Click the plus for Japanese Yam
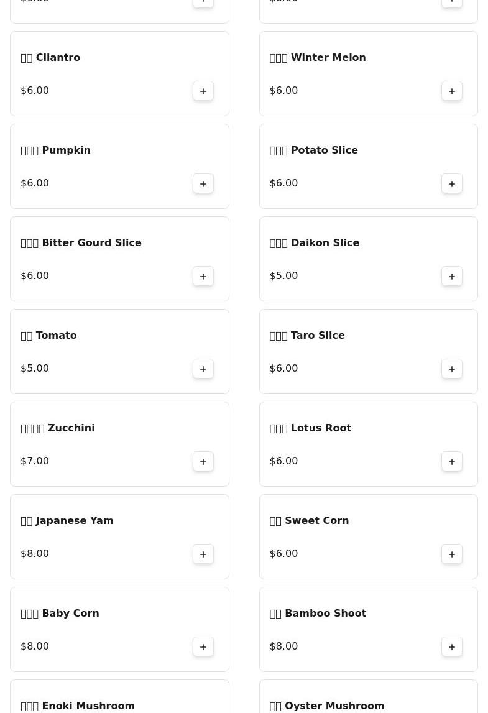This screenshot has width=488, height=713. click(203, 554)
